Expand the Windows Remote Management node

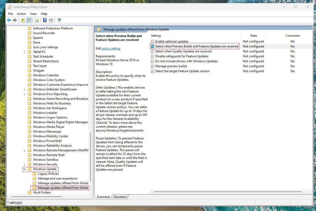tap(25, 150)
